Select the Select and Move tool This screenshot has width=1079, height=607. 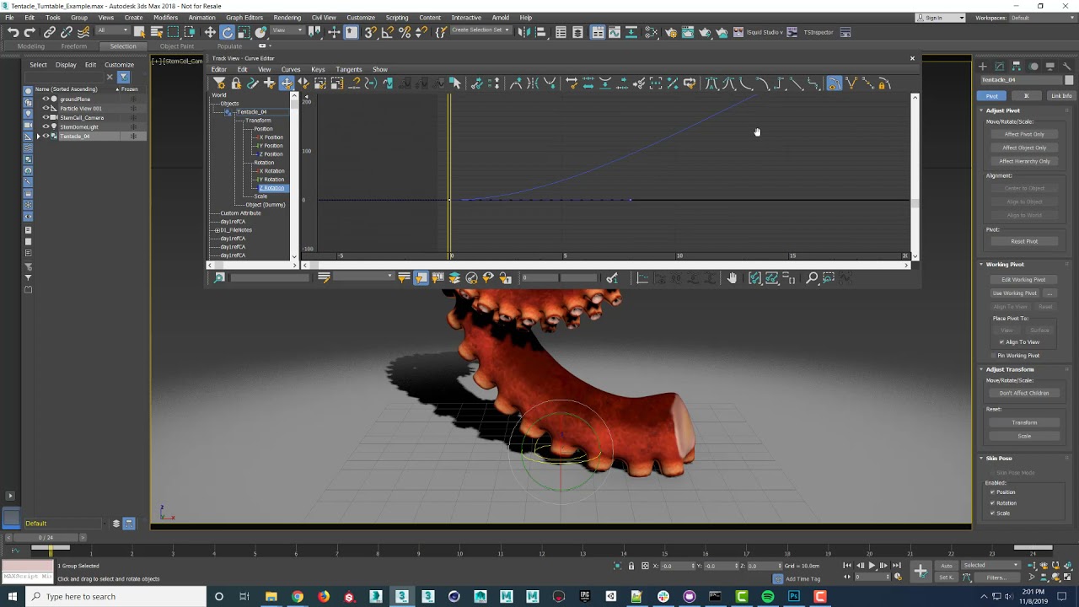click(210, 32)
